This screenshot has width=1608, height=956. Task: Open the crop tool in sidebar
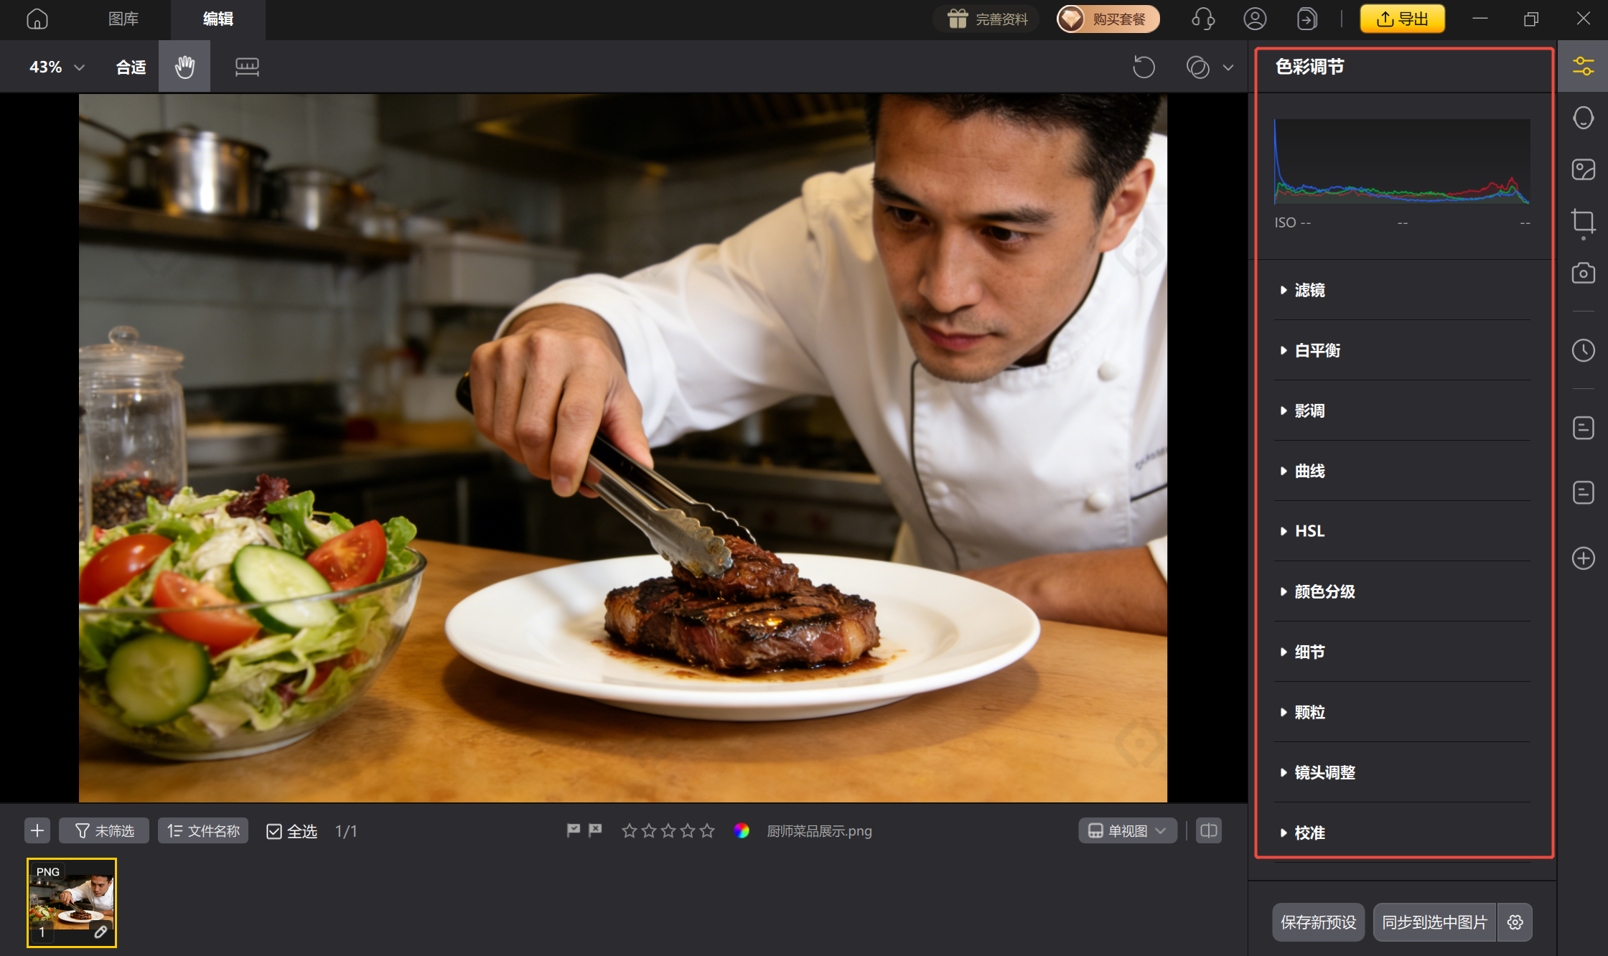tap(1583, 221)
